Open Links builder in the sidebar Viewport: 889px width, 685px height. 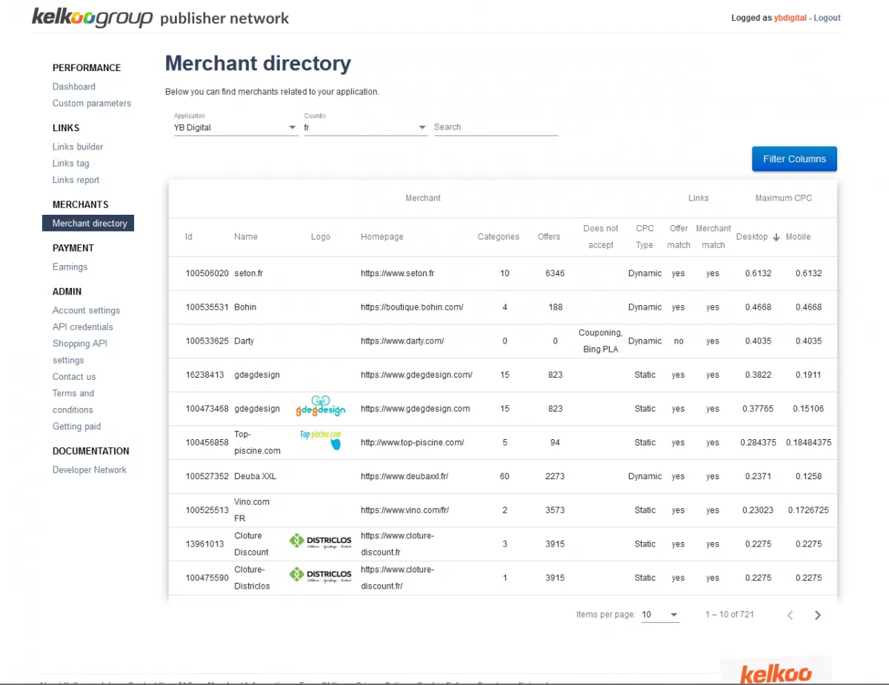coord(78,147)
